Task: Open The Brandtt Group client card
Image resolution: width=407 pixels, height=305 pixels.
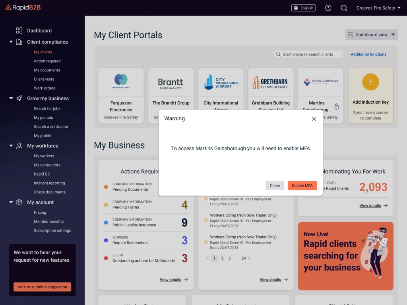Action: [171, 88]
